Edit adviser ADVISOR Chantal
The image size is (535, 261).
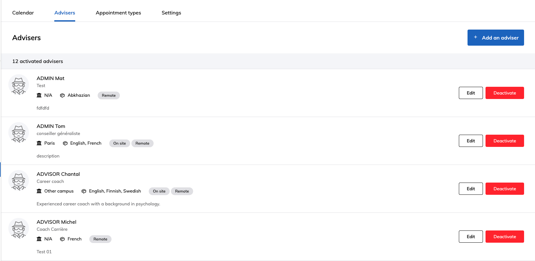471,189
